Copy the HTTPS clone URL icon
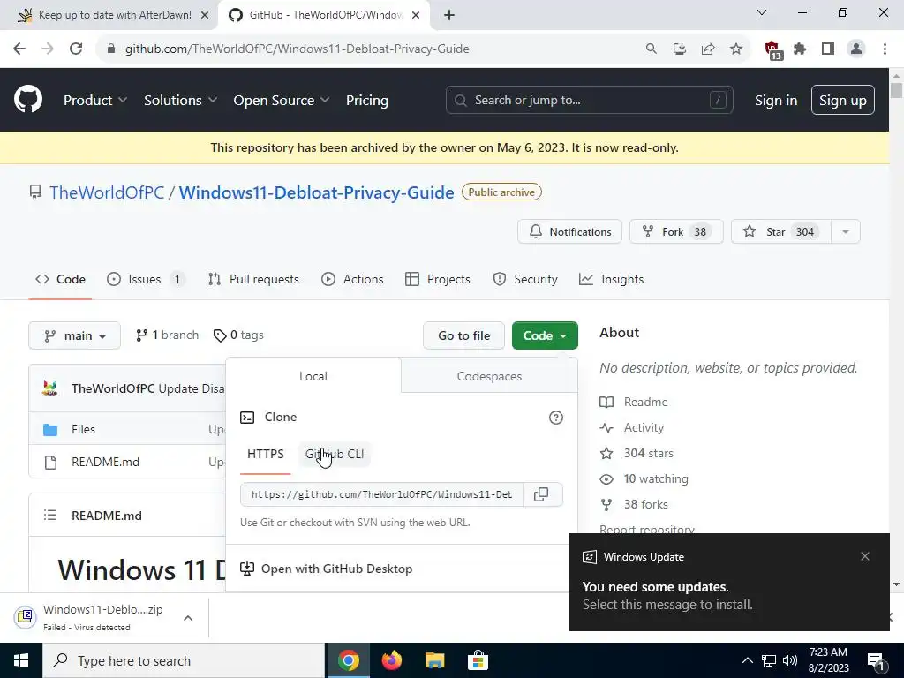Viewport: 904px width, 678px height. coord(541,494)
